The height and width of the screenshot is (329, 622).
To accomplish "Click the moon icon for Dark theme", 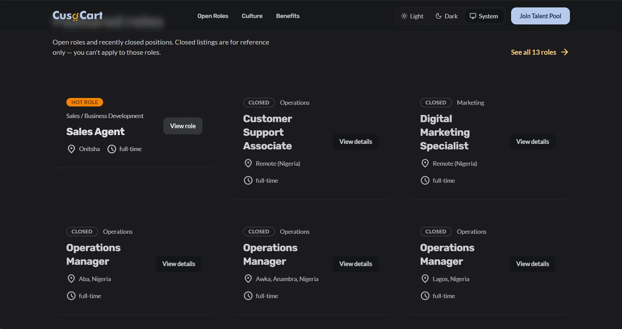I will [x=439, y=16].
